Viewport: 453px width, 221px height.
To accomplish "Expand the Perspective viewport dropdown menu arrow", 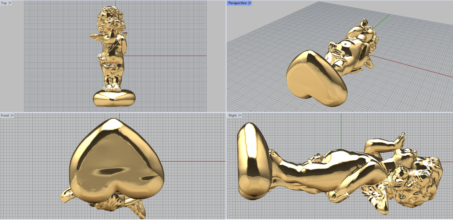I will coord(250,3).
